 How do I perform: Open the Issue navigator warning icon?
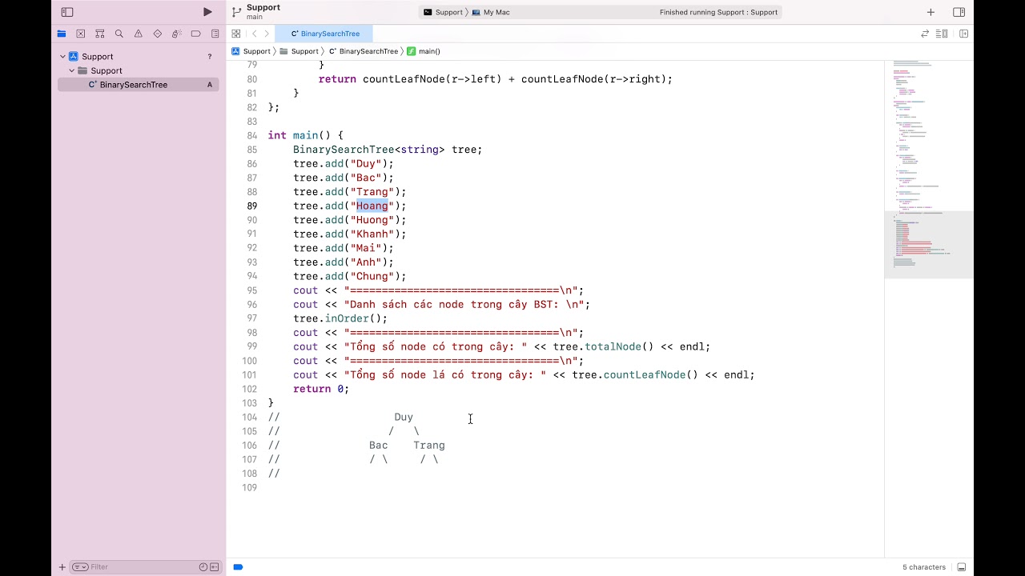[139, 34]
